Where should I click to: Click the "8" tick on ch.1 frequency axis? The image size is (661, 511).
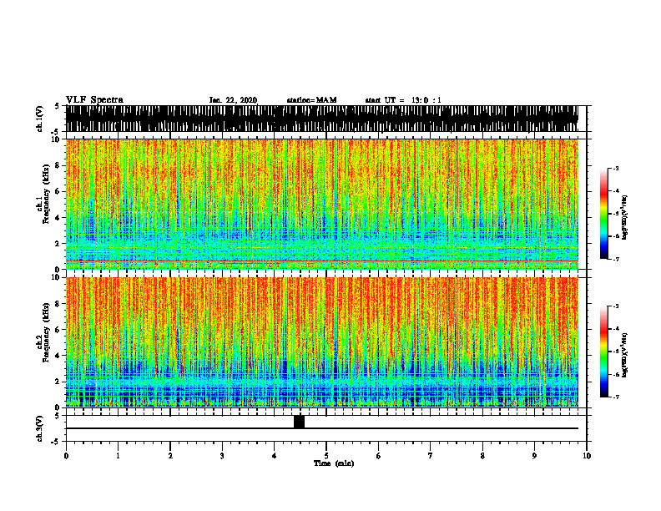[x=58, y=165]
